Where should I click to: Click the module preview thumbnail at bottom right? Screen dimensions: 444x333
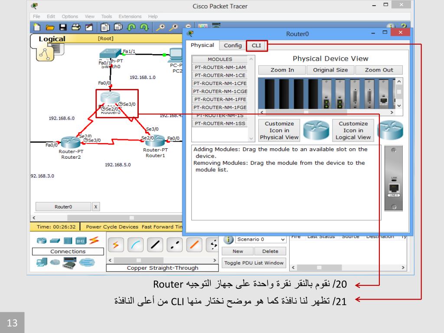click(x=394, y=178)
